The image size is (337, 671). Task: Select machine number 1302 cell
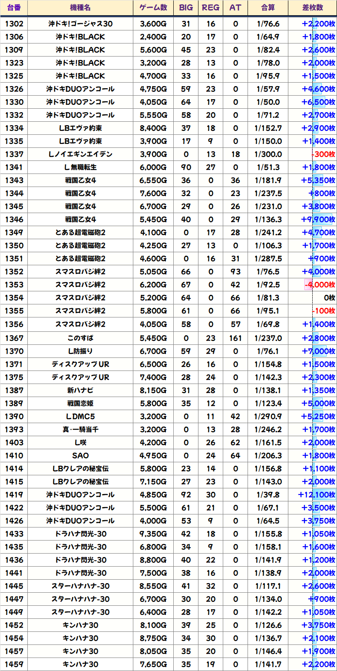tap(14, 24)
